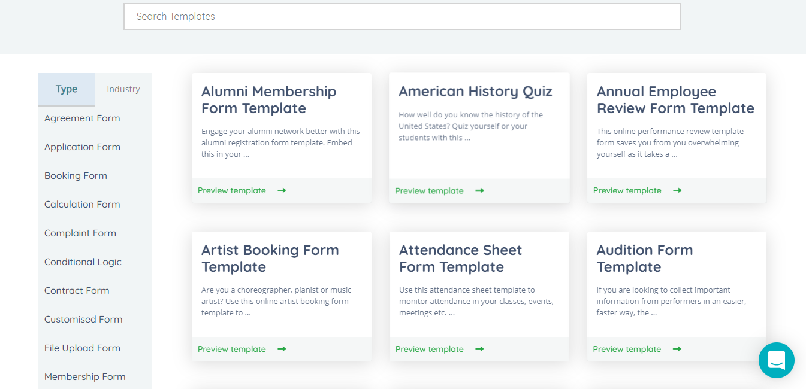Choose Application Form category
This screenshot has height=389, width=806.
82,147
